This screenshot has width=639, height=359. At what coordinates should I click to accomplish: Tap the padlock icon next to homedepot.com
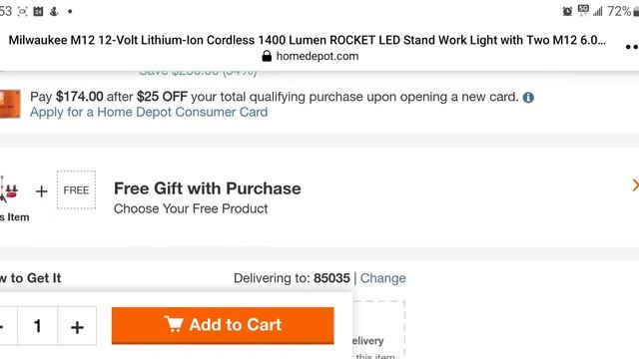pyautogui.click(x=267, y=56)
